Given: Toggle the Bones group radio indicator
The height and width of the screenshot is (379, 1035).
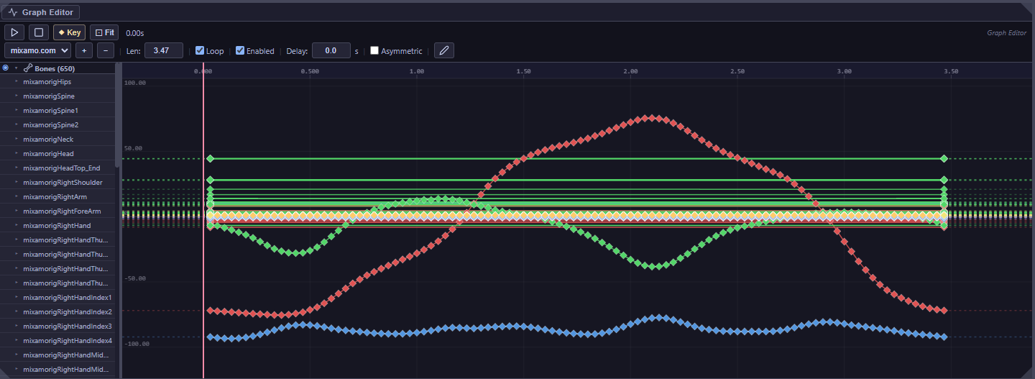Looking at the screenshot, I should click(6, 68).
